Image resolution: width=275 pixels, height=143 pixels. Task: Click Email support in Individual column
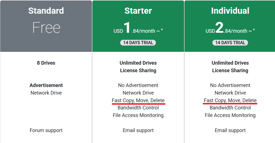click(x=230, y=130)
